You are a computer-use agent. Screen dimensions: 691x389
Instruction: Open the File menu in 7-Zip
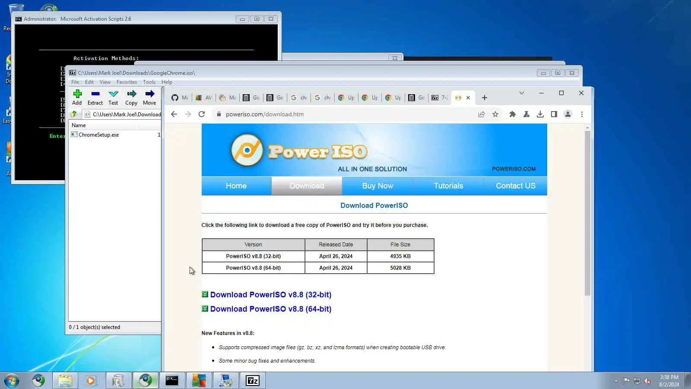tap(75, 82)
